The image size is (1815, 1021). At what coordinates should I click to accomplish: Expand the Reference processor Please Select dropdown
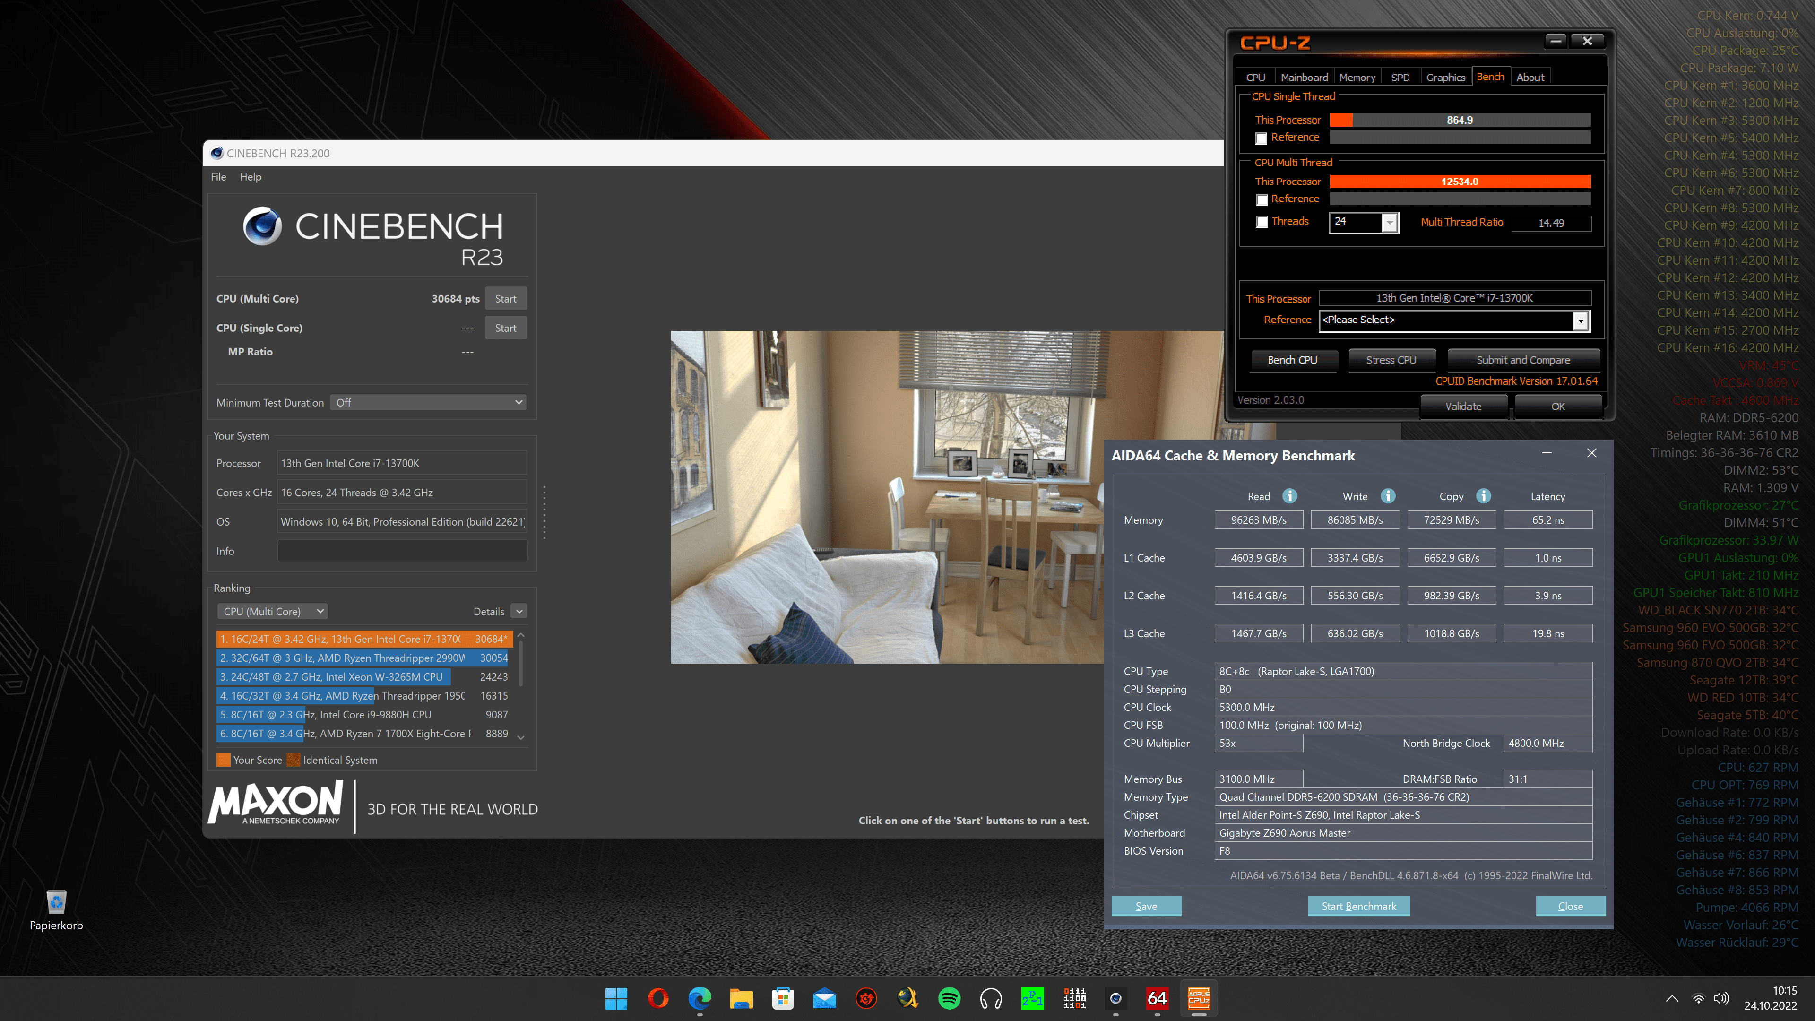[x=1581, y=320]
